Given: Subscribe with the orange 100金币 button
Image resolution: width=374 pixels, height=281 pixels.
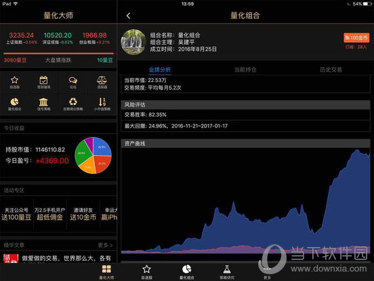Looking at the screenshot, I should (x=356, y=38).
